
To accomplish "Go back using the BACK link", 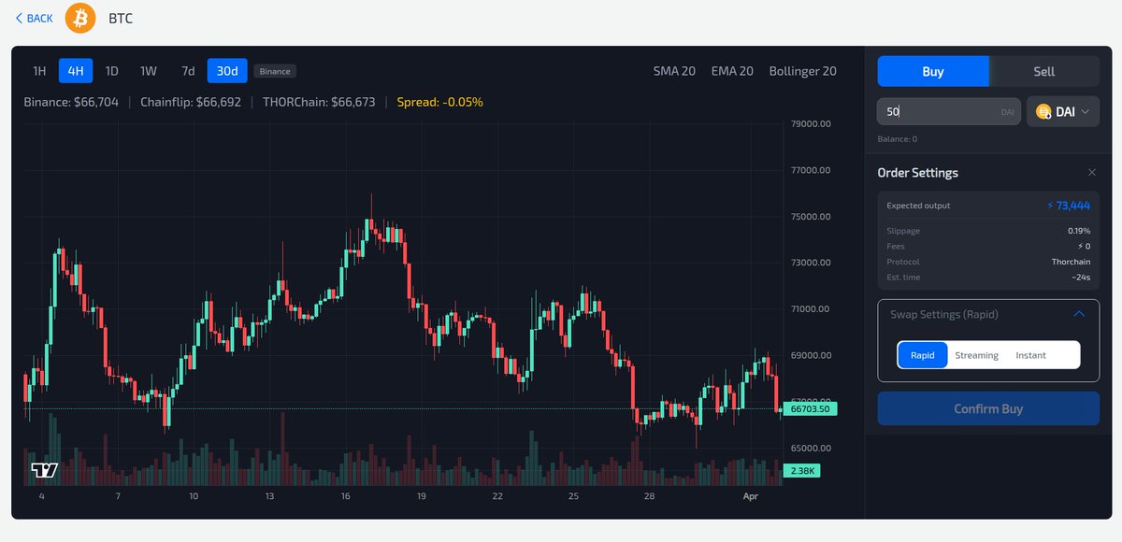I will pos(35,18).
